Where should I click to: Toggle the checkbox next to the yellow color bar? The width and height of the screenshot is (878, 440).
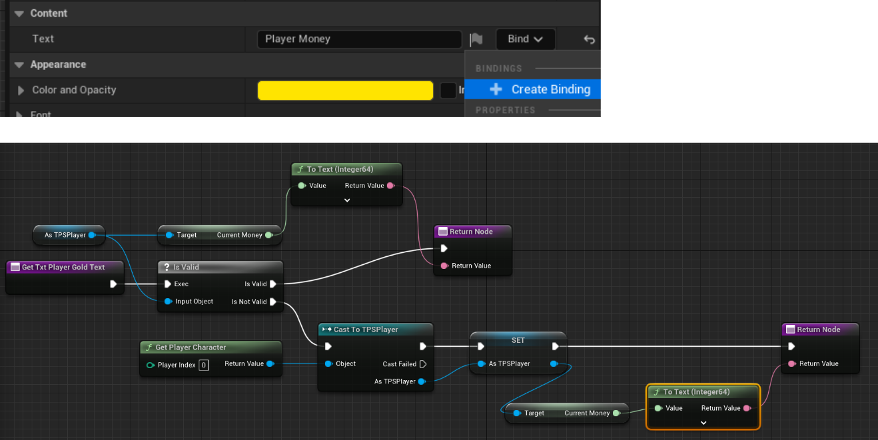point(448,91)
